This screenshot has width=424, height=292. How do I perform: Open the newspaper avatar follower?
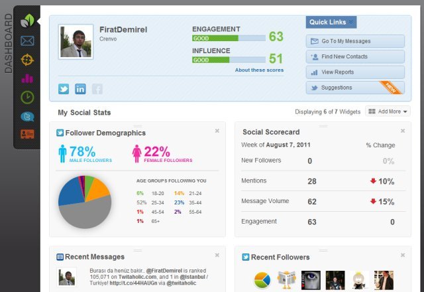(287, 280)
